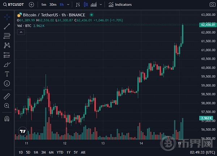Select the brush drawing tool
The width and height of the screenshot is (217, 156).
(7, 64)
